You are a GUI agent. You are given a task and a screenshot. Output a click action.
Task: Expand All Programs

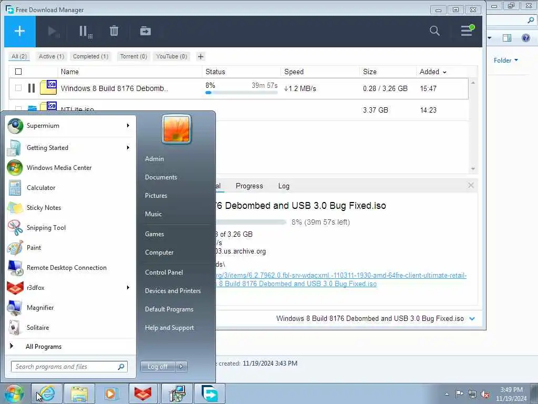[70, 346]
